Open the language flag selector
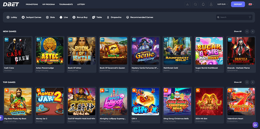260x129 pixels. tap(251, 4)
